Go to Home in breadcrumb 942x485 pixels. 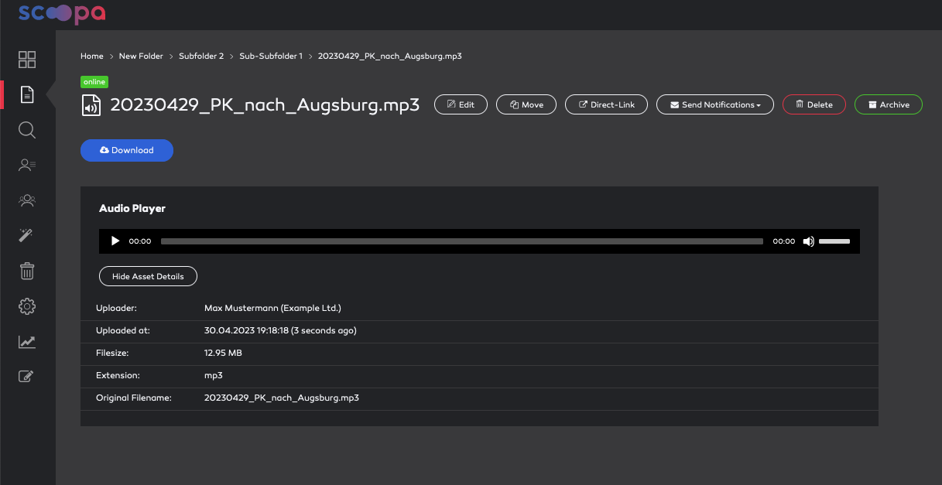pyautogui.click(x=92, y=56)
